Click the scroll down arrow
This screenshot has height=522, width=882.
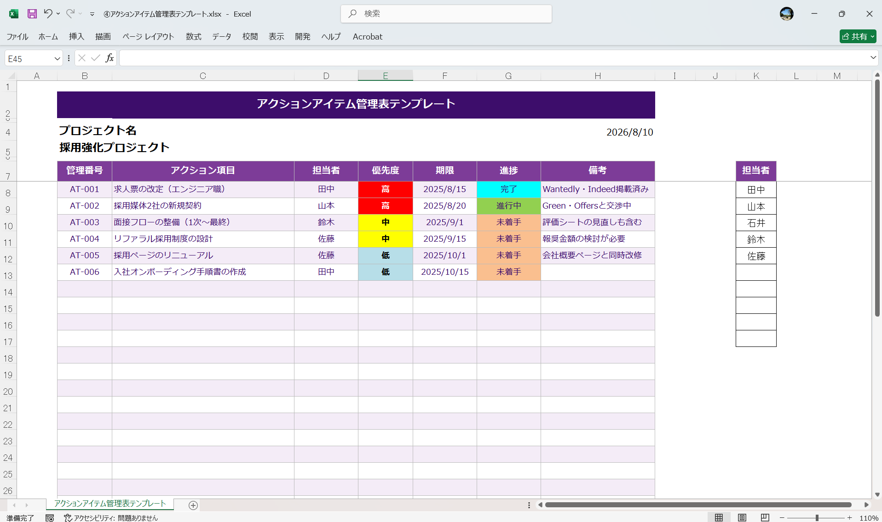click(x=877, y=494)
